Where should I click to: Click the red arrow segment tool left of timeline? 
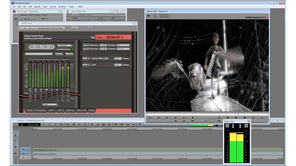[15, 140]
